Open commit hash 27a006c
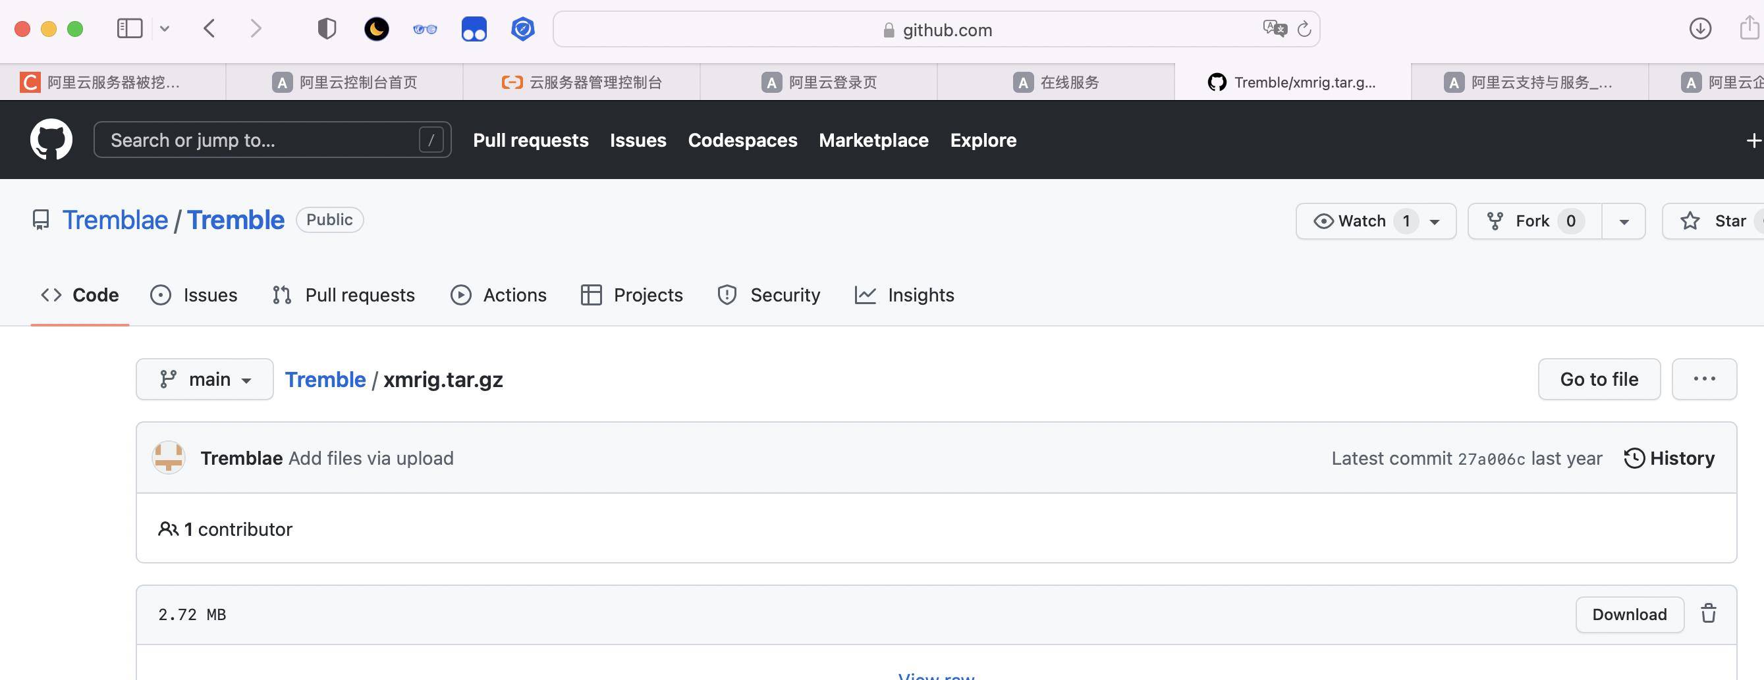This screenshot has width=1764, height=680. 1491,459
